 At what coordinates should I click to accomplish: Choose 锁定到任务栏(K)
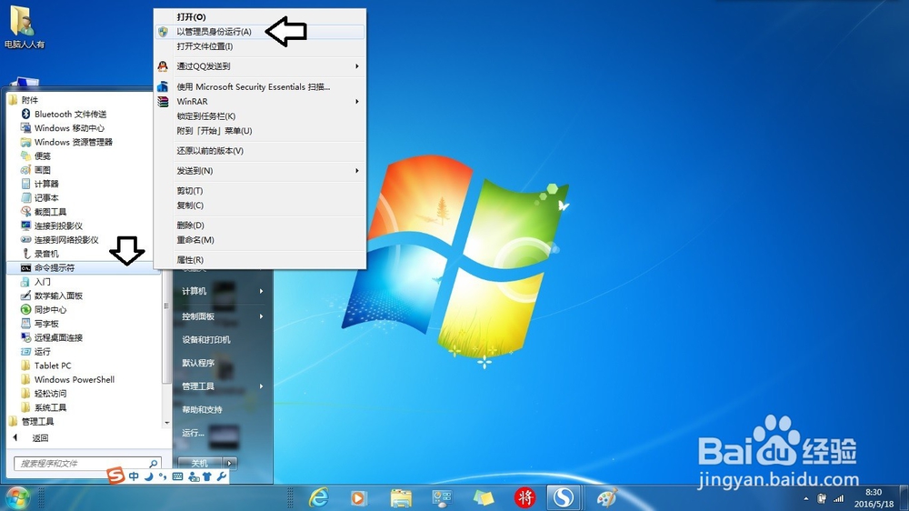tap(260, 116)
